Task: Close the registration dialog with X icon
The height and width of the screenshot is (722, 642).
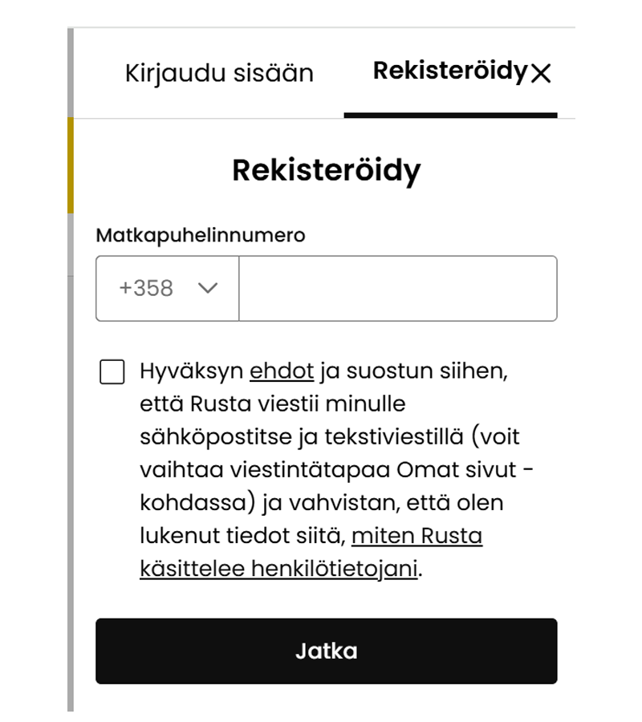Action: click(542, 74)
